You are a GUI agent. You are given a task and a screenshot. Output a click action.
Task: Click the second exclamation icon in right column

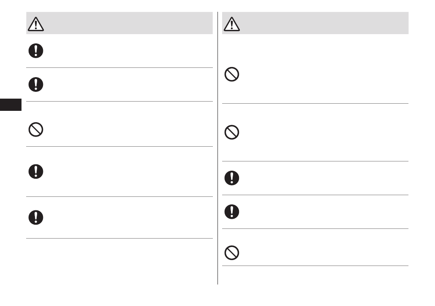[232, 211]
